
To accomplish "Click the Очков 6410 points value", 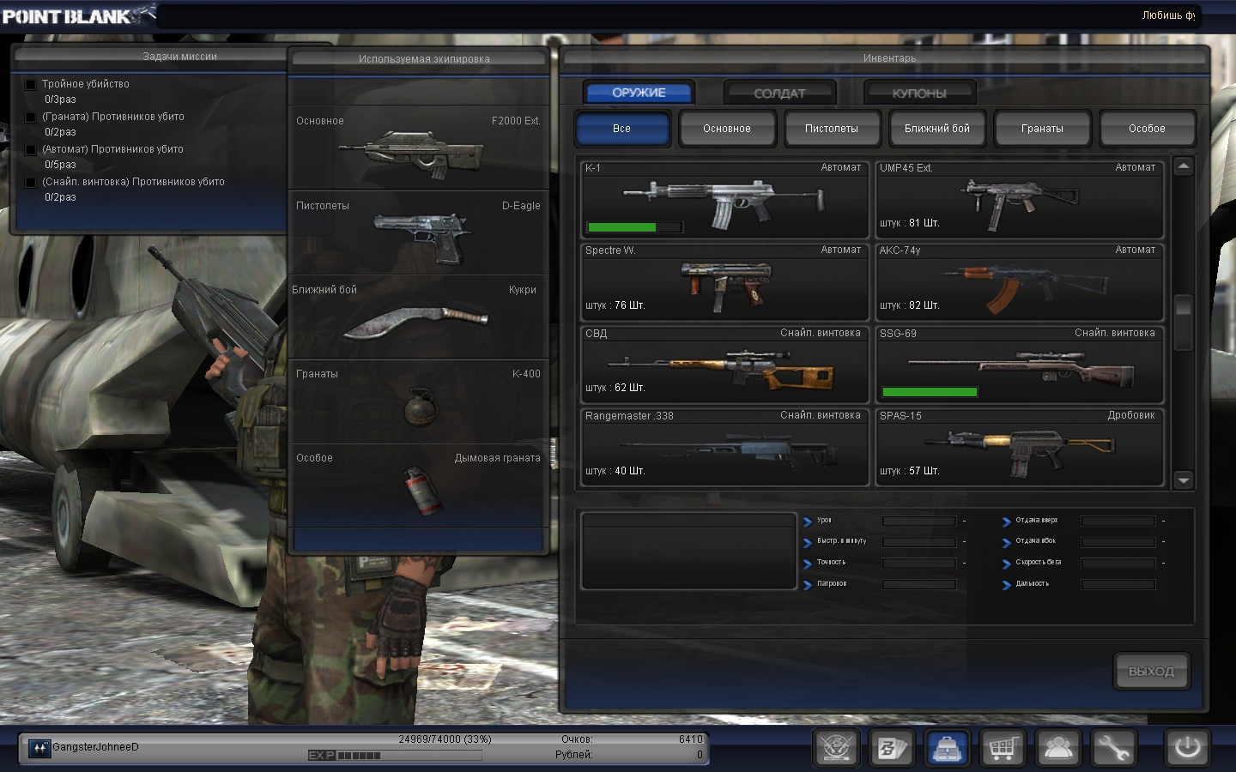I will click(x=690, y=739).
